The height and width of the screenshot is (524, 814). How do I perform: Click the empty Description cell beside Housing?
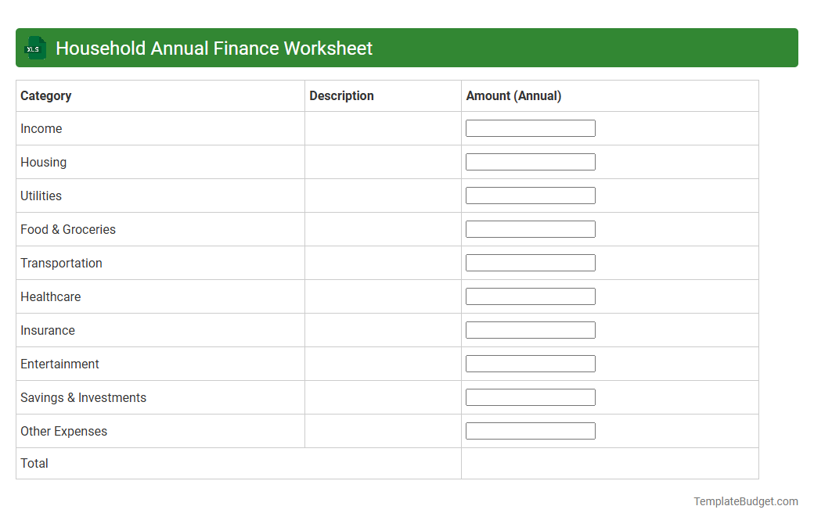[382, 162]
